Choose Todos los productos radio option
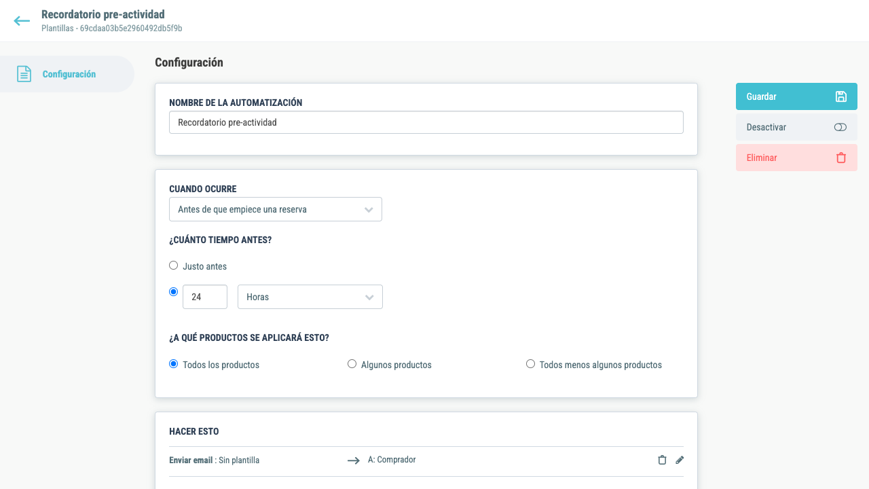Image resolution: width=869 pixels, height=489 pixels. tap(173, 364)
